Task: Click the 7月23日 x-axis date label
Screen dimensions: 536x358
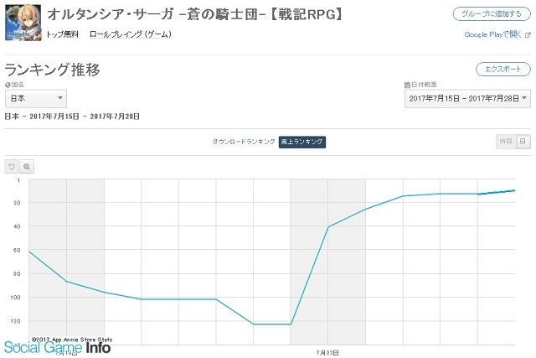Action: [327, 352]
